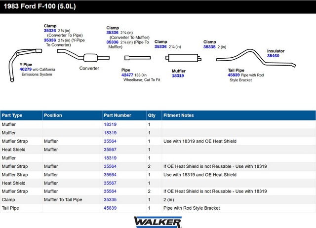Viewport: 316px width, 228px height.
Task: Open clamp 35336 for Pipe To Muffler
Action: point(113,42)
